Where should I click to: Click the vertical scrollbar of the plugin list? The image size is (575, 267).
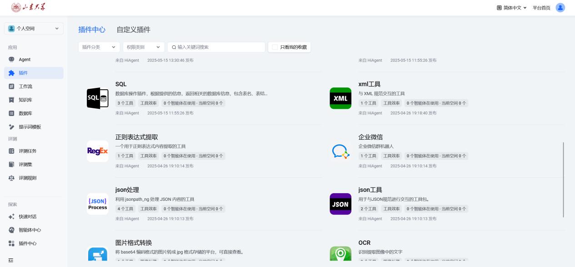click(x=564, y=180)
